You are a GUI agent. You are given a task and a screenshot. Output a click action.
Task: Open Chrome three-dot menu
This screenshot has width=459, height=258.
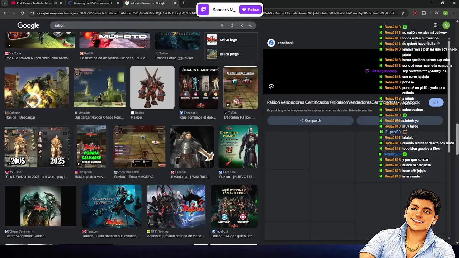[x=454, y=13]
